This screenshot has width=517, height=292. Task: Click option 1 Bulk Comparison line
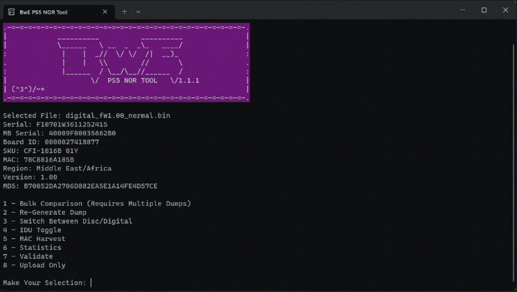click(x=97, y=204)
